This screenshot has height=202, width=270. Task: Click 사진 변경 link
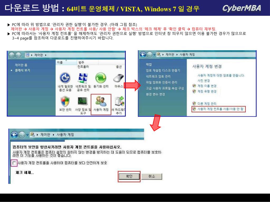[204, 80]
